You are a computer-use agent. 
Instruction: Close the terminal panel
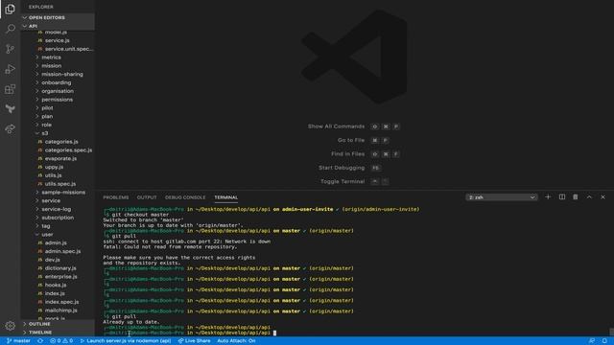(x=603, y=197)
